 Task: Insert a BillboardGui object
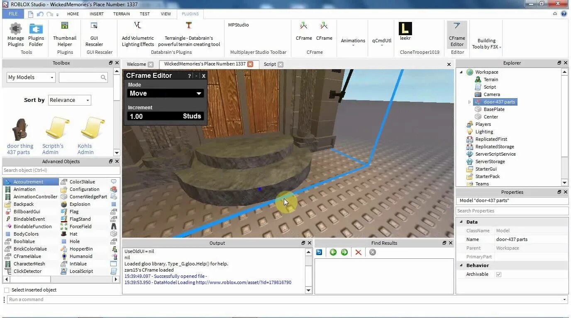click(x=22, y=212)
